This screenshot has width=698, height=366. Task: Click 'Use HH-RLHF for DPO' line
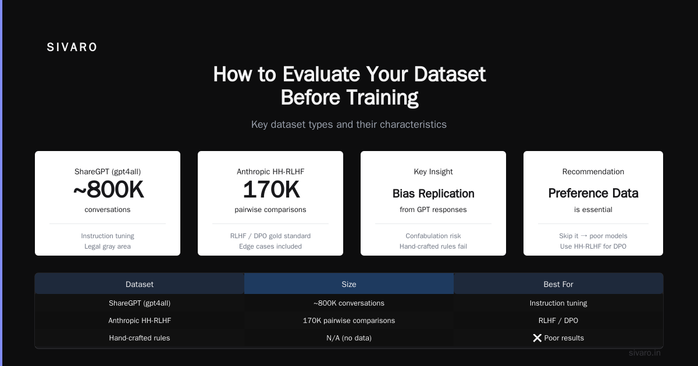tap(593, 246)
